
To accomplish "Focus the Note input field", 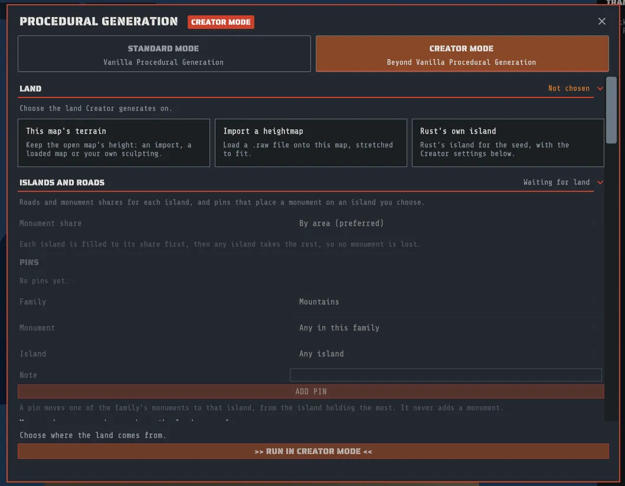I will coord(446,375).
